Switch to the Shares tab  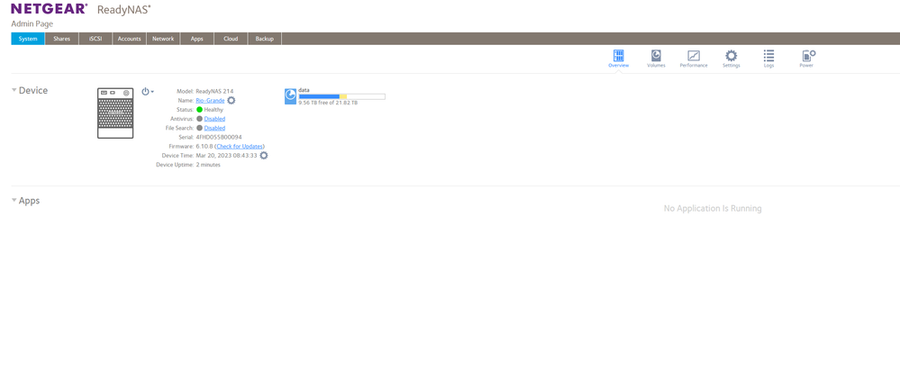click(61, 39)
